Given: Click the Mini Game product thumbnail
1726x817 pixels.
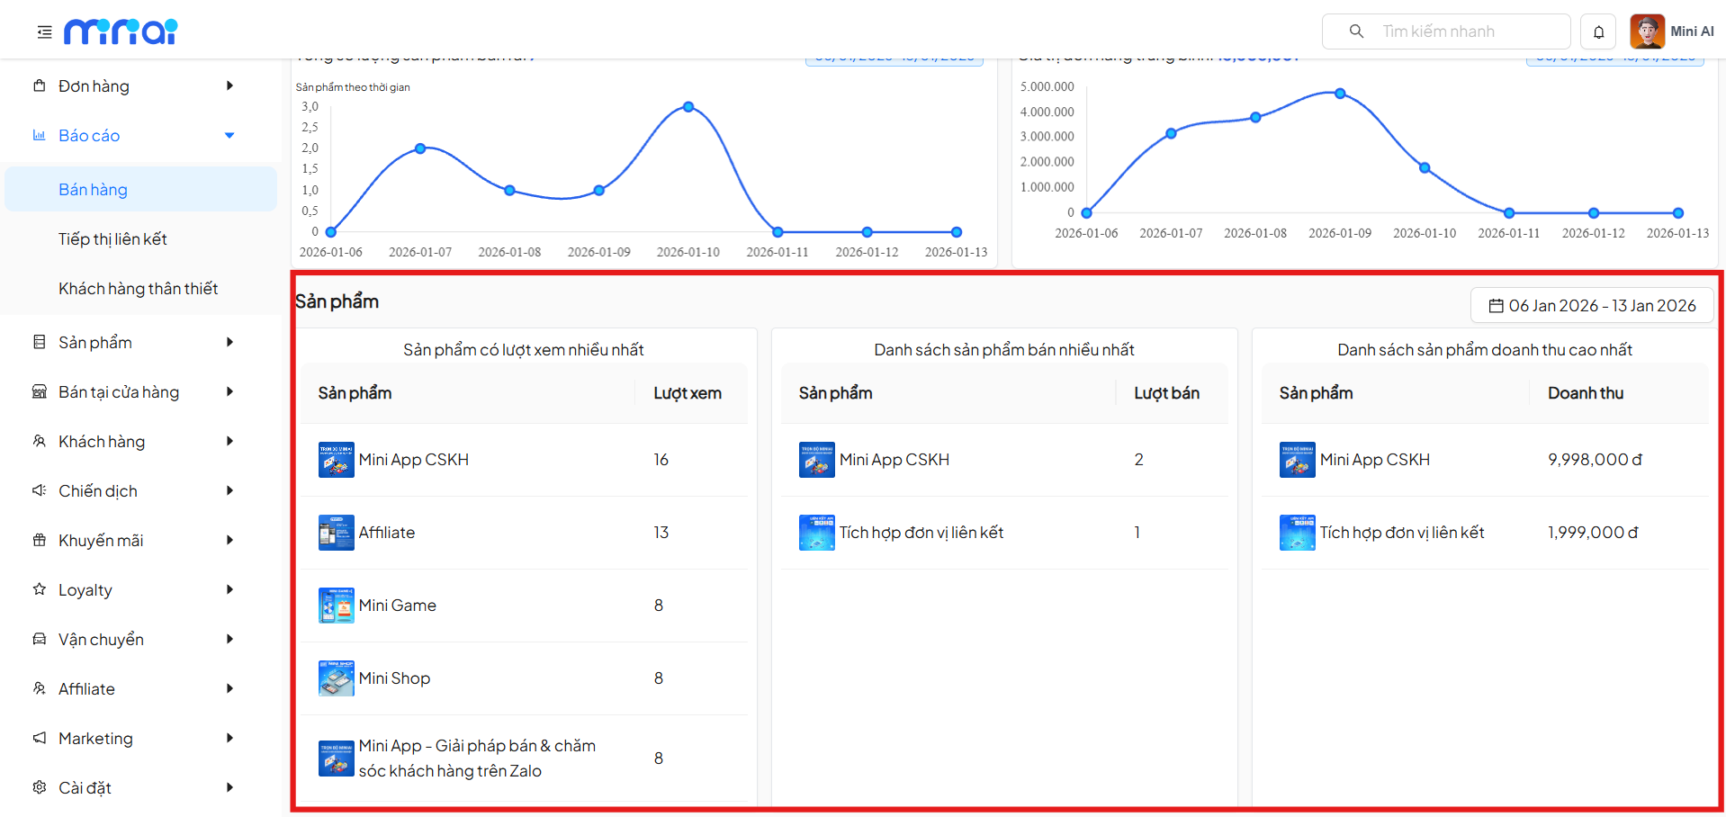Looking at the screenshot, I should [x=336, y=606].
